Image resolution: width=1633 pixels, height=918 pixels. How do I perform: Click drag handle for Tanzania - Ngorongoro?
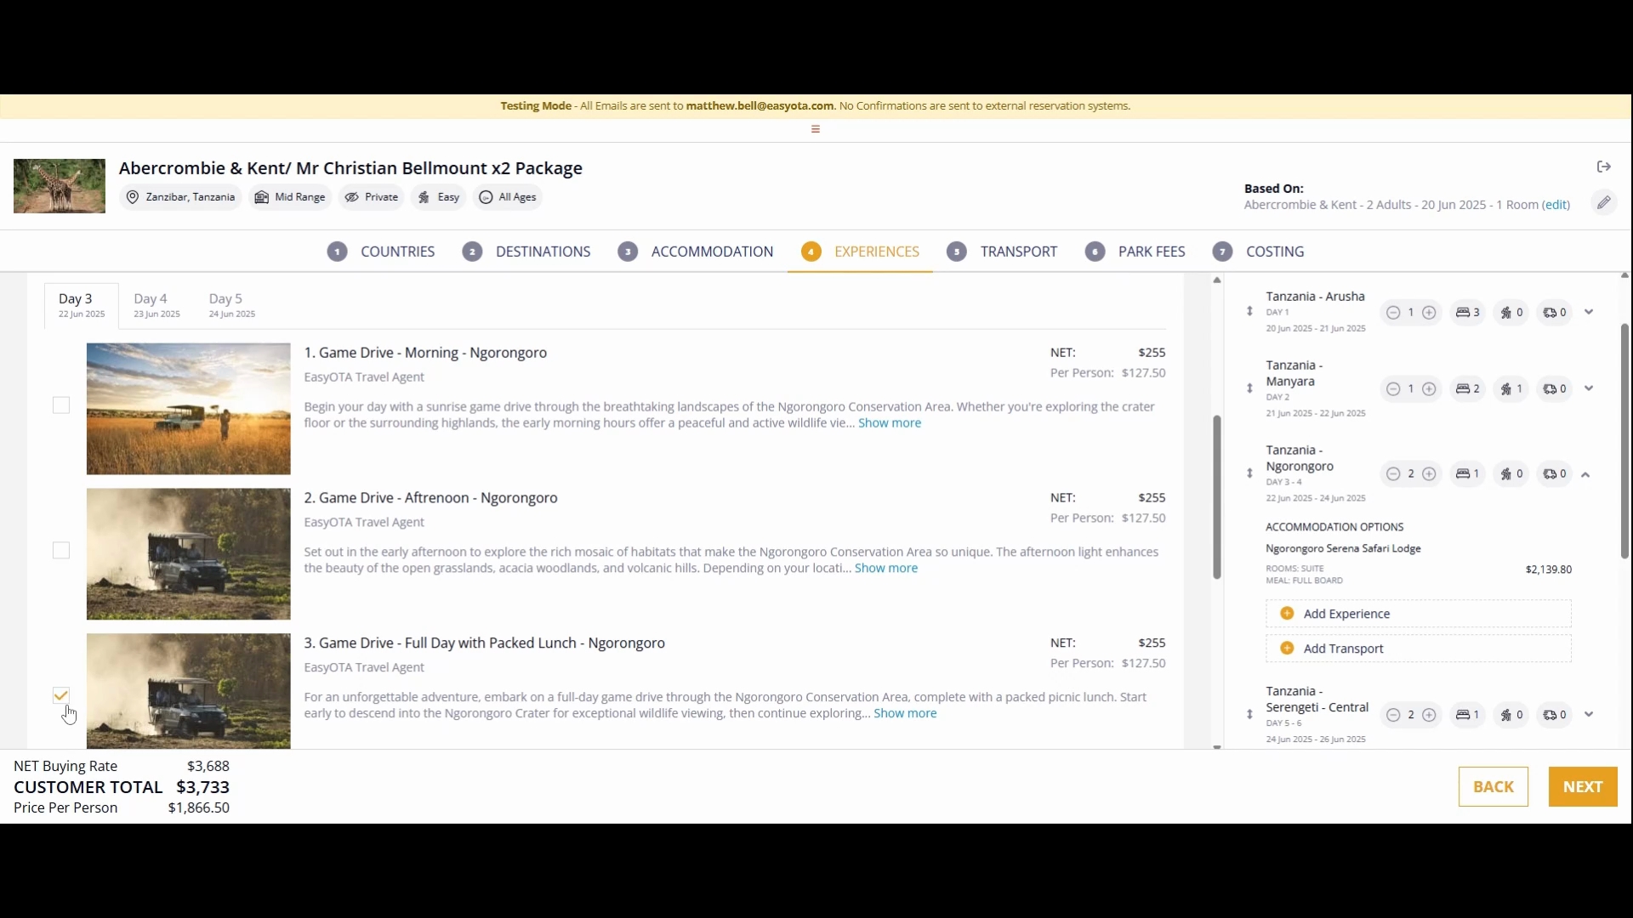point(1249,473)
